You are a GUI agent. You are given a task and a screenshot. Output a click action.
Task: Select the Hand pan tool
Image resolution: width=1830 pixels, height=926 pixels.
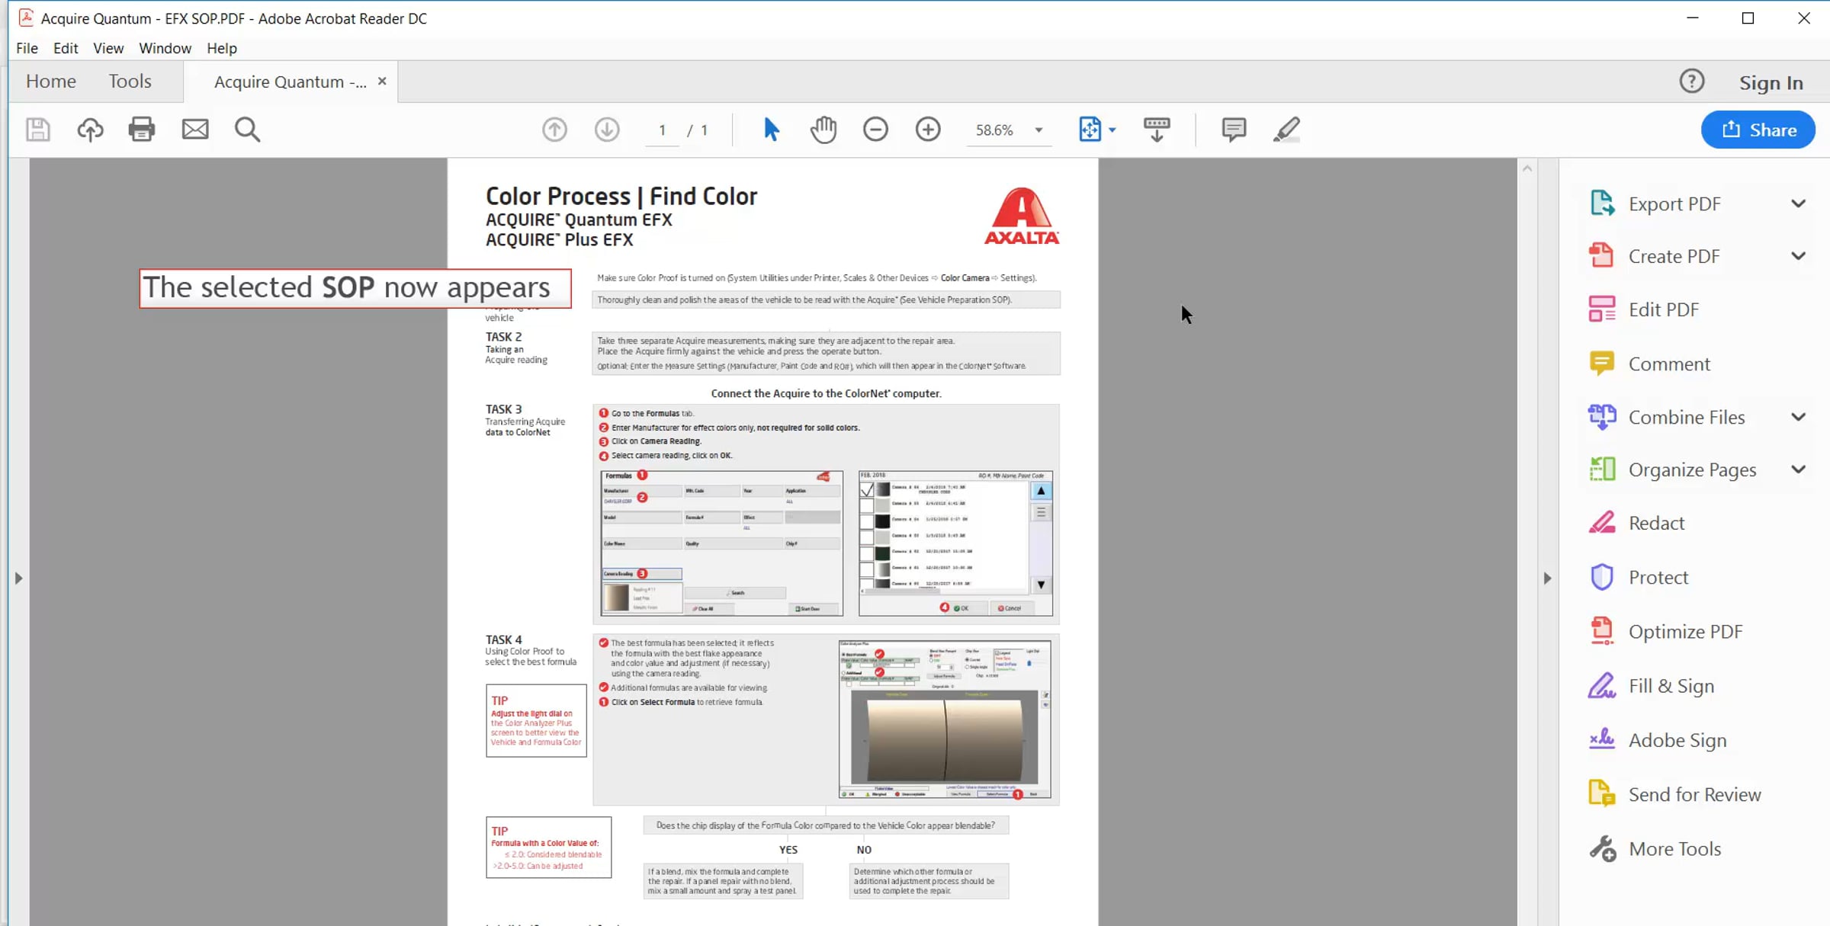point(823,130)
